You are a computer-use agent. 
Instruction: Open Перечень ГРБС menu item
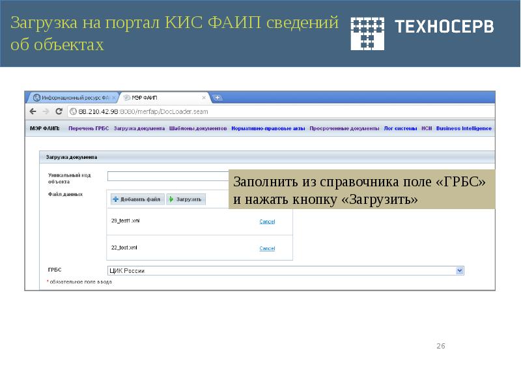click(x=89, y=129)
